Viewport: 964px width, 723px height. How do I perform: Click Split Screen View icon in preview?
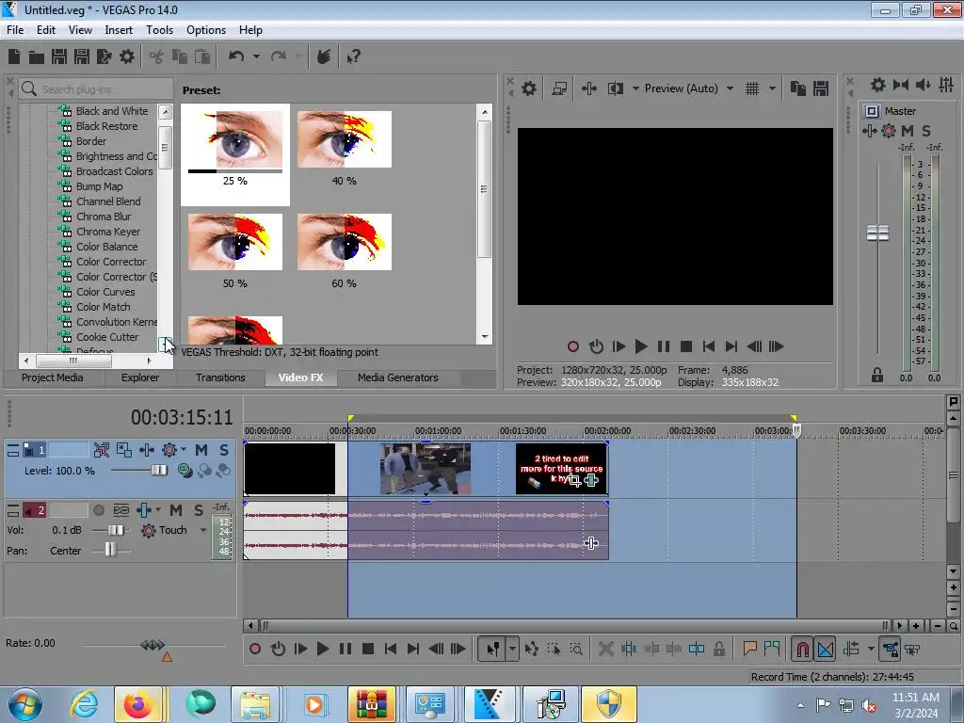click(616, 88)
